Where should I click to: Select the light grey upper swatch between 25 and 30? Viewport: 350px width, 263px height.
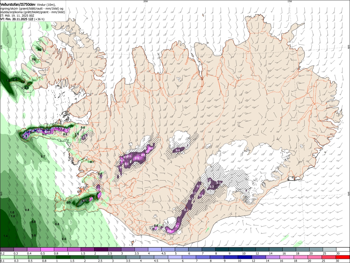click(330, 250)
